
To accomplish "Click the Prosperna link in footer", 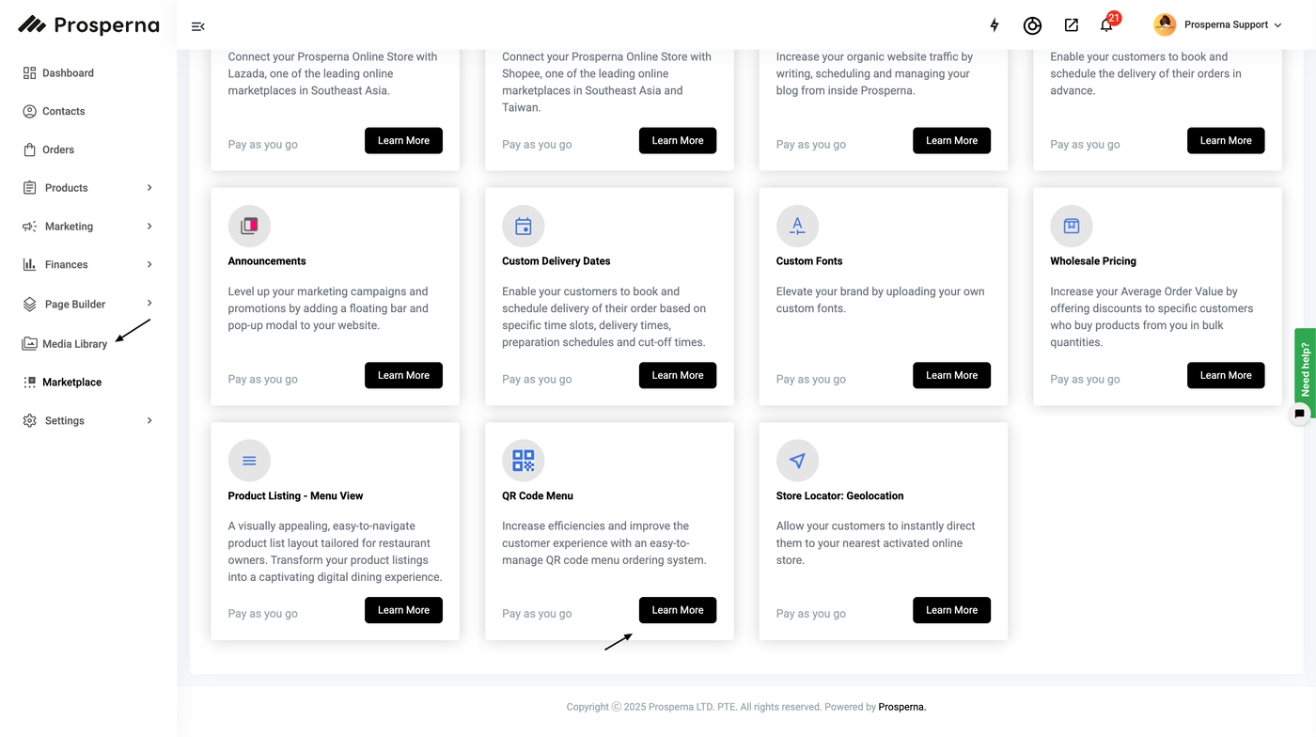I will coord(901,707).
